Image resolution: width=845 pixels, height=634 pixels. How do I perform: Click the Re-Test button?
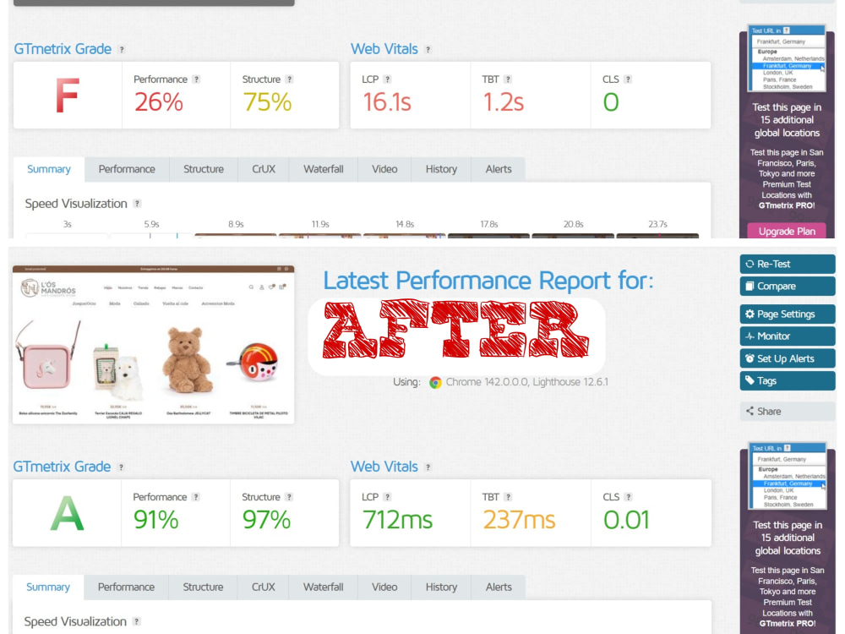point(788,264)
